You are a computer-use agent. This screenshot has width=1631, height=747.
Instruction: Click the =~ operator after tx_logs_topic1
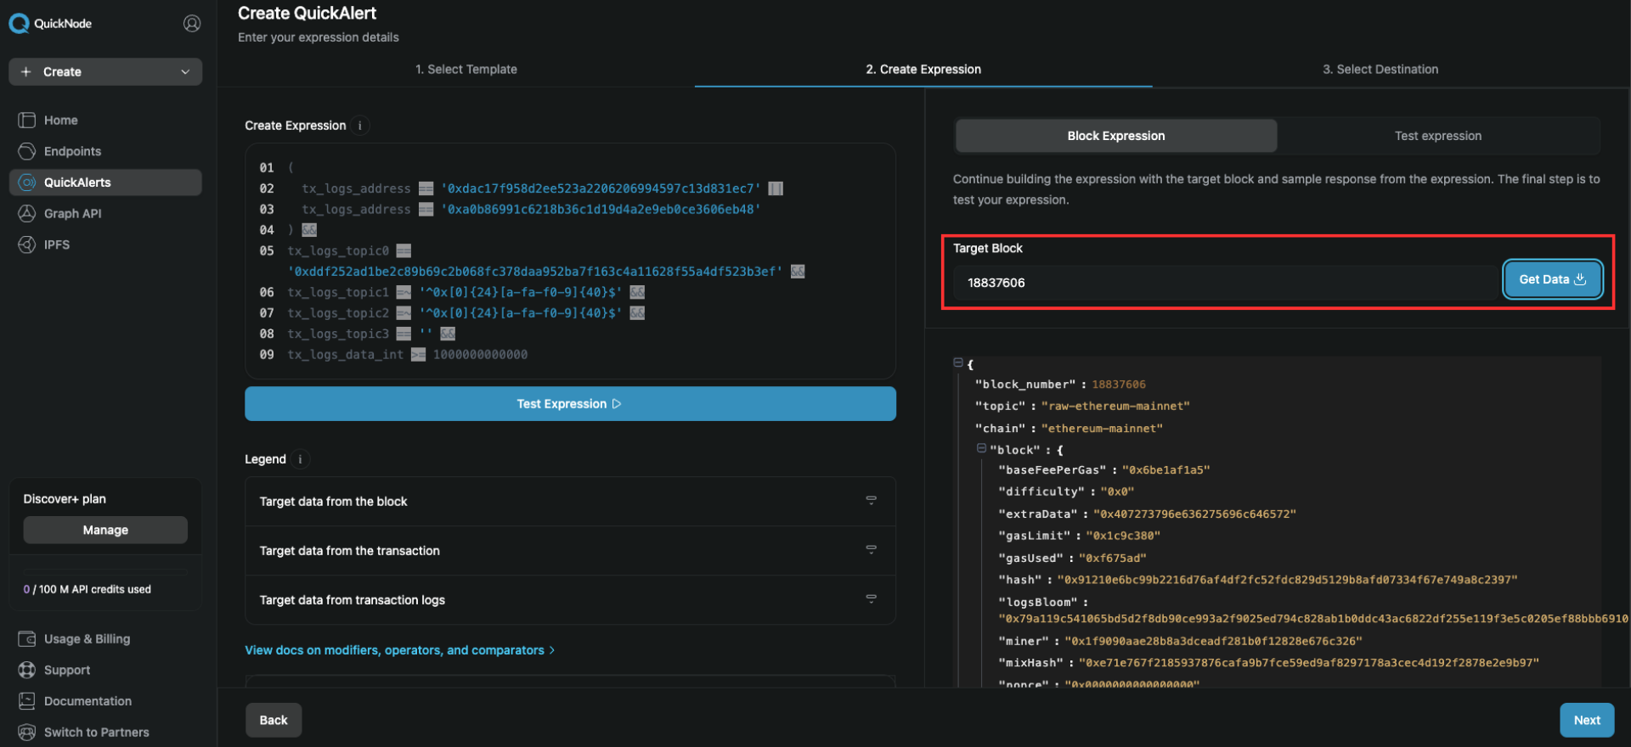click(x=404, y=292)
